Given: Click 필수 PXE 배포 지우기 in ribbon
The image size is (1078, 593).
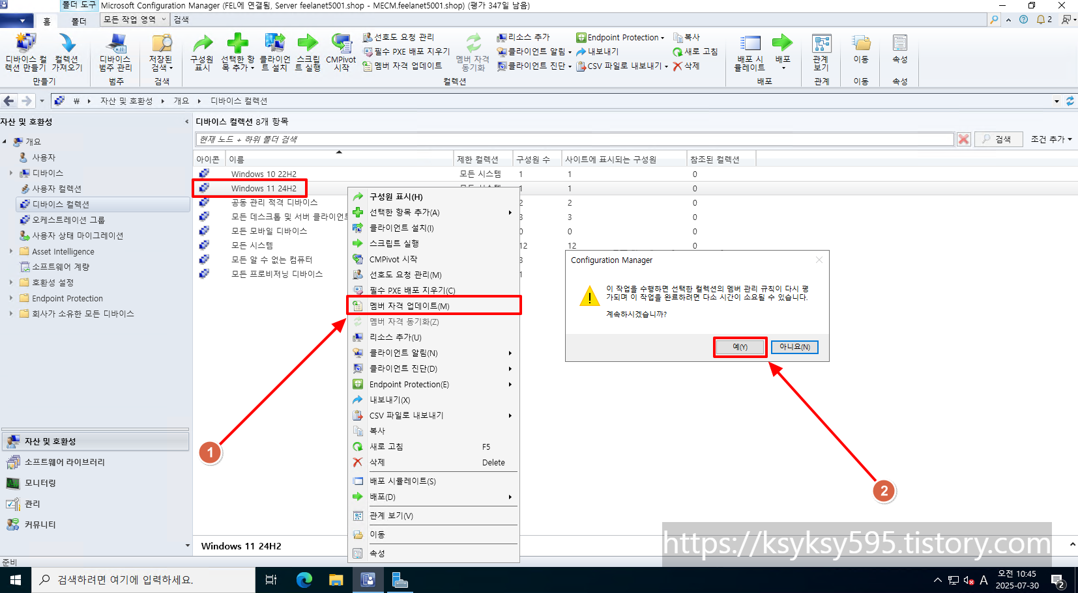Looking at the screenshot, I should [x=406, y=51].
